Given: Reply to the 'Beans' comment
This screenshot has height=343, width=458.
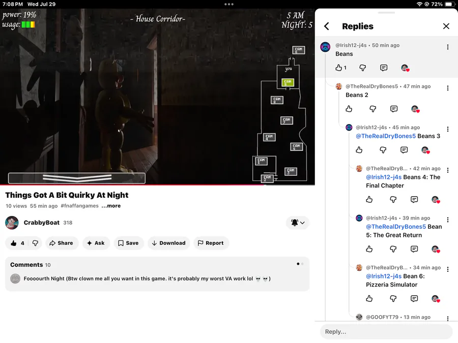Looking at the screenshot, I should [x=384, y=68].
